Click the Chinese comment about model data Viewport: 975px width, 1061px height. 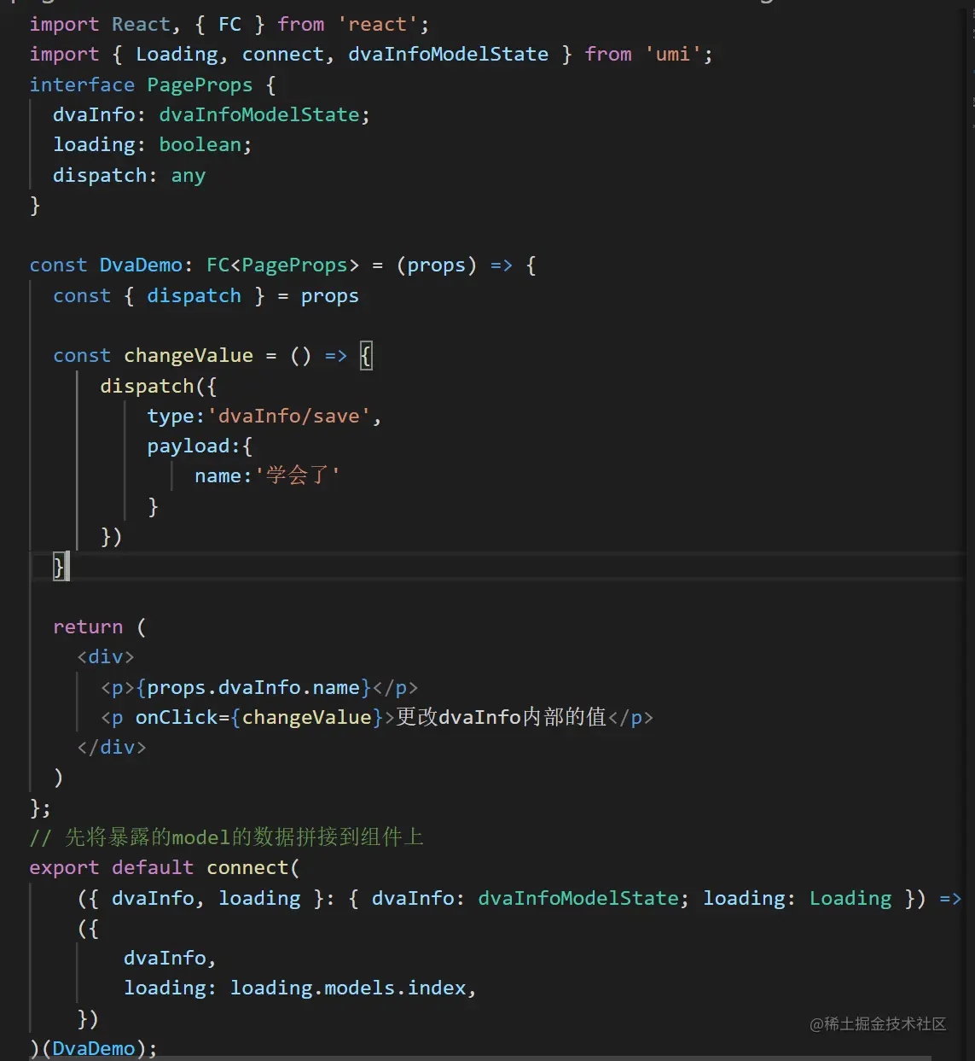click(226, 837)
